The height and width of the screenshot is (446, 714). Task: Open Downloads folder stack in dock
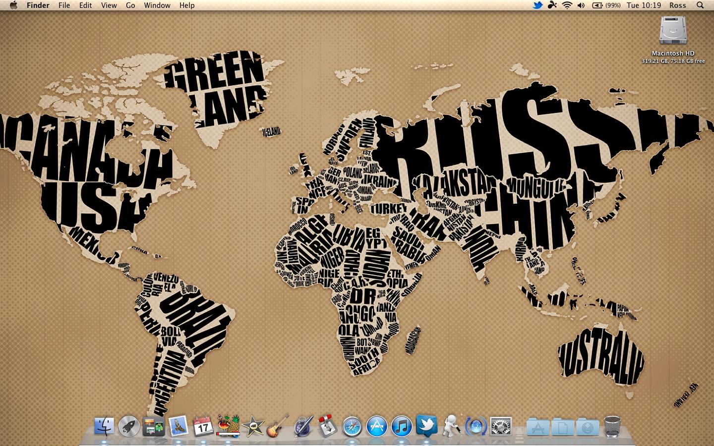[x=588, y=427]
